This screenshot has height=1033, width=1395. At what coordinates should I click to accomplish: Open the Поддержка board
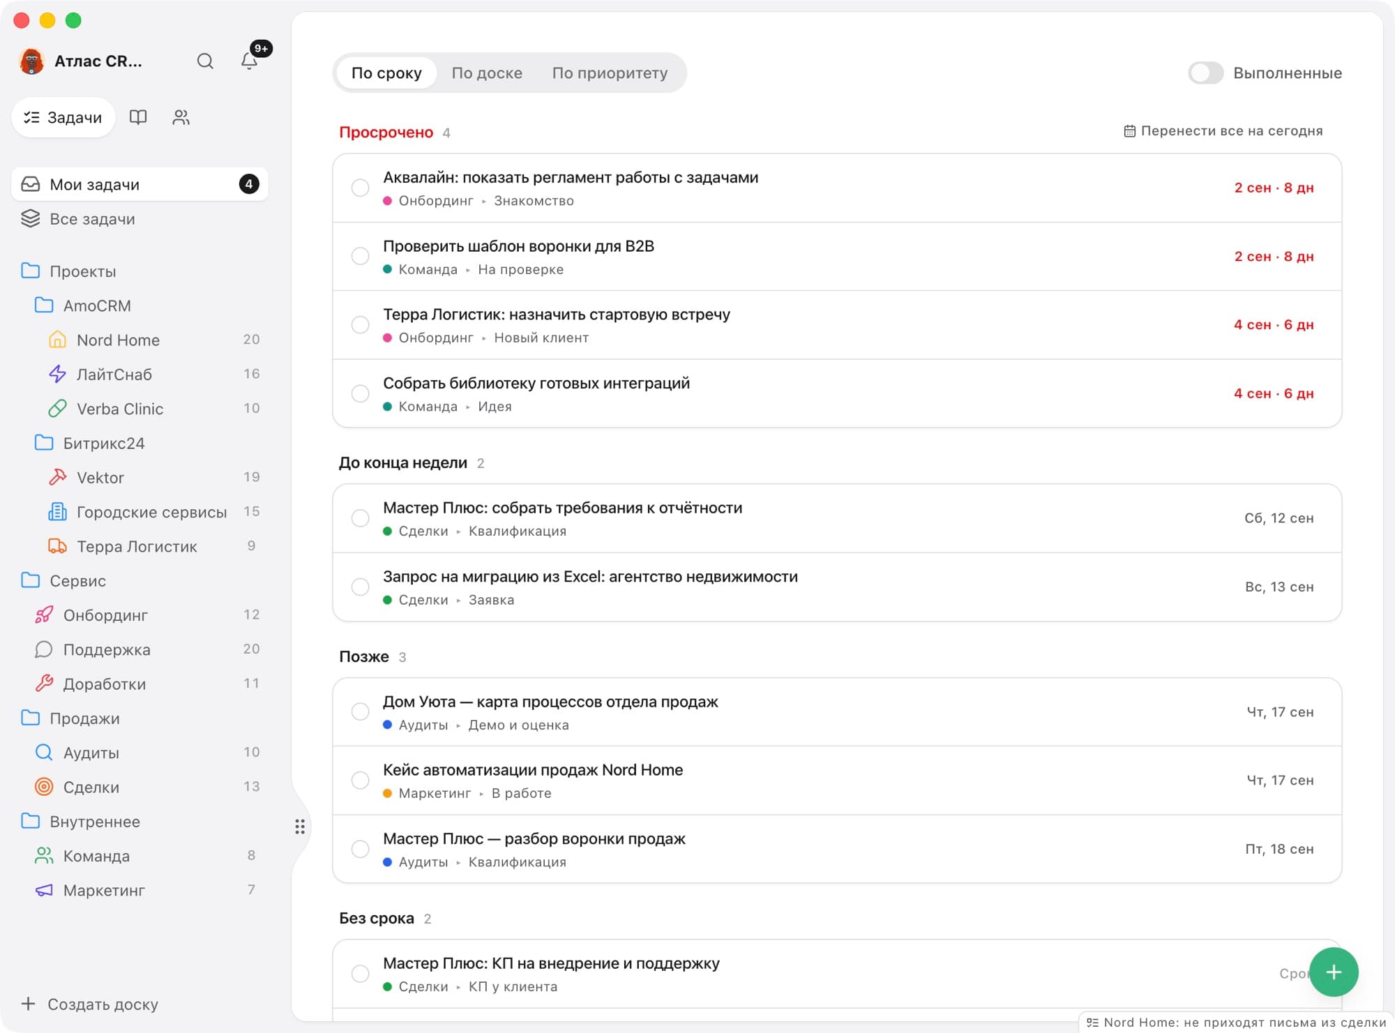point(139,649)
